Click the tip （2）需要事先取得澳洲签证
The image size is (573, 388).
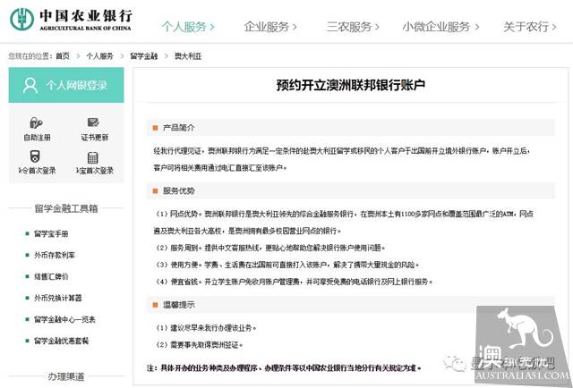[199, 345]
